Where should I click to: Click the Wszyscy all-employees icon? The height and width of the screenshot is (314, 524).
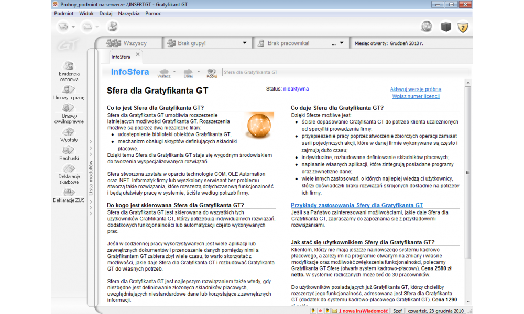coord(114,43)
